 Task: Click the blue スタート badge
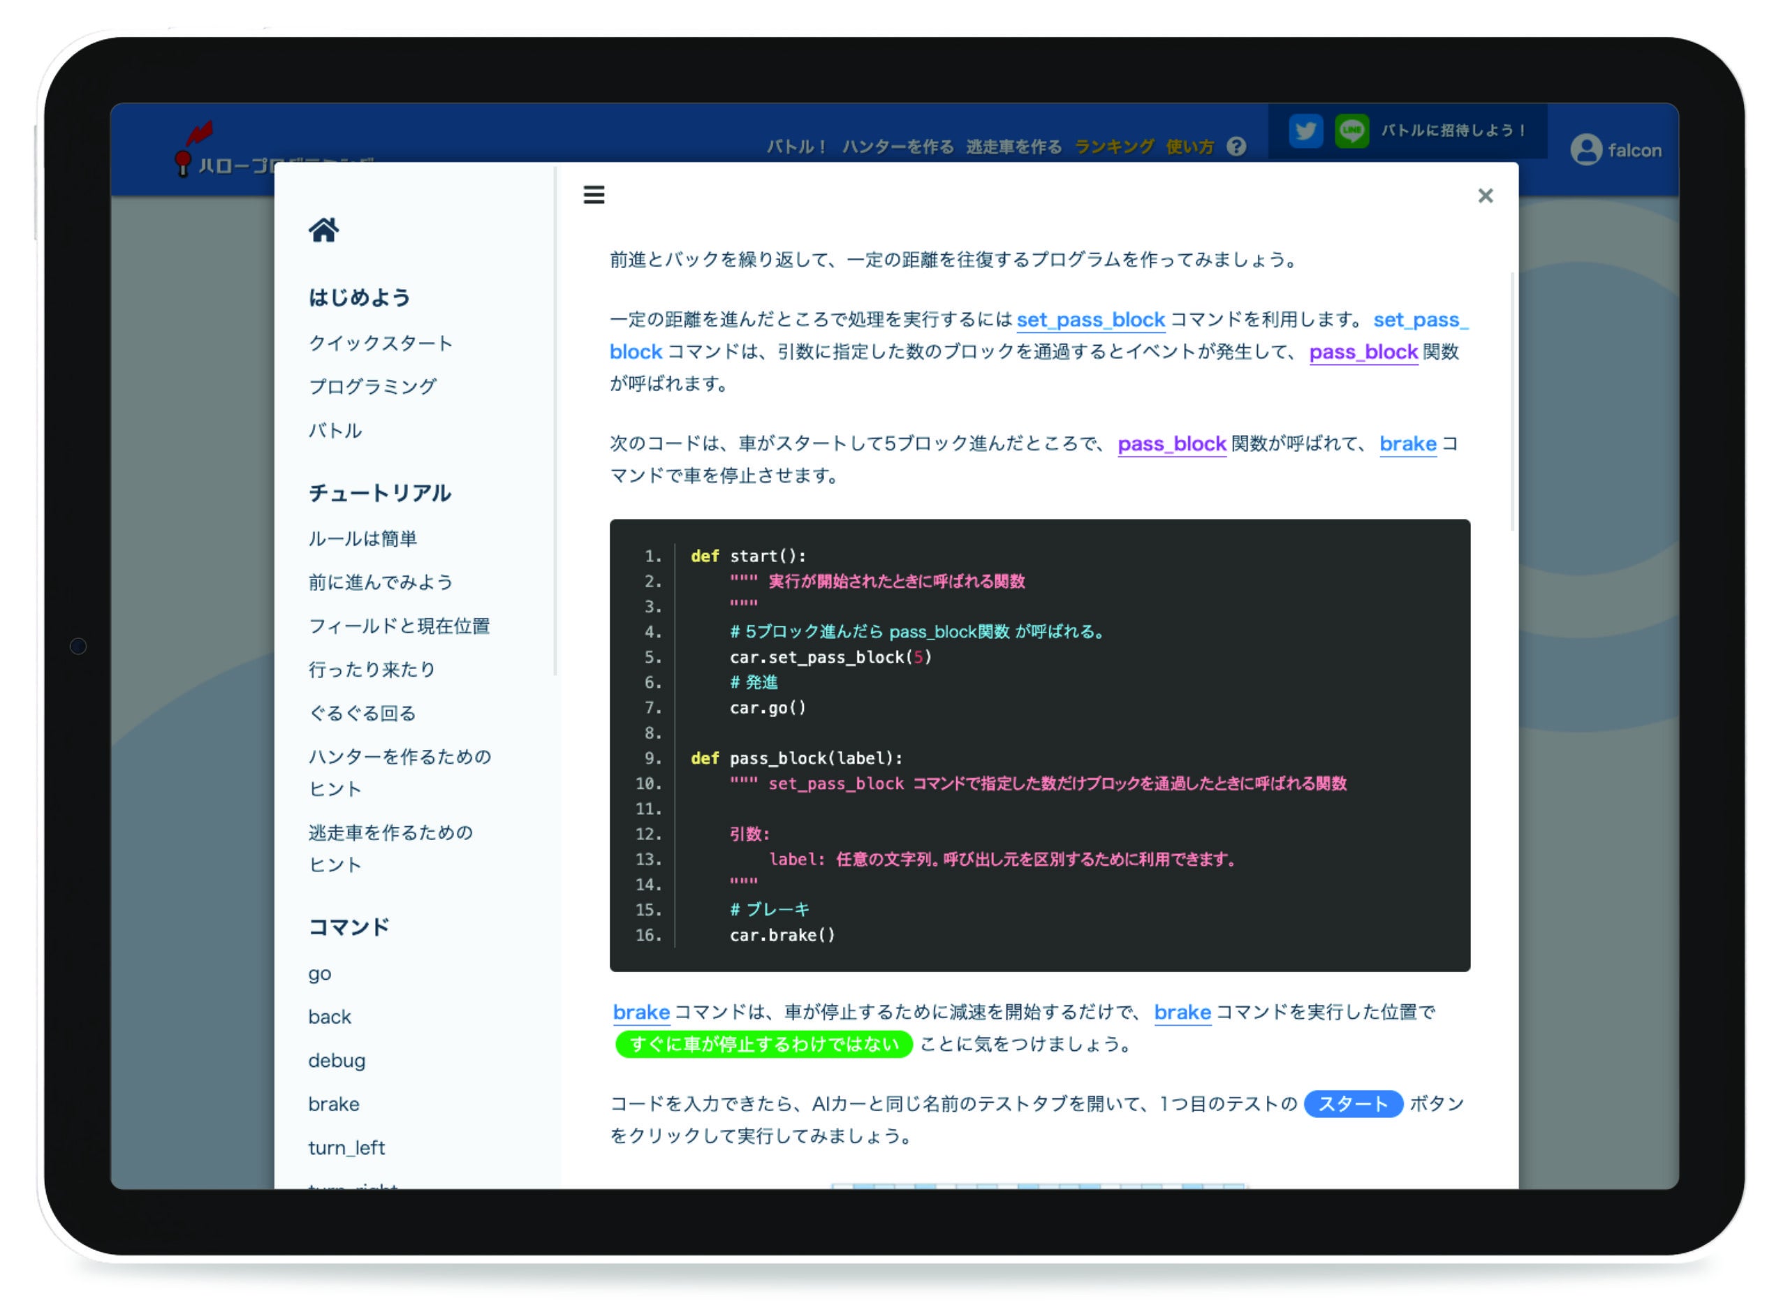[1353, 1104]
